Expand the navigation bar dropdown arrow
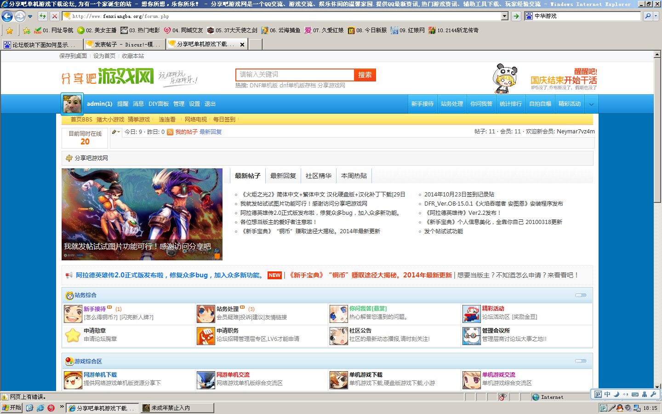662x414 pixels. [591, 104]
